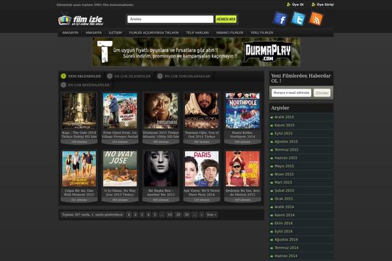
Task: Open the Kasım 2014 archive
Action: pyautogui.click(x=284, y=215)
